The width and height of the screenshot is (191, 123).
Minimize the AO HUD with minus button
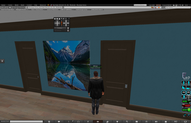click(189, 115)
